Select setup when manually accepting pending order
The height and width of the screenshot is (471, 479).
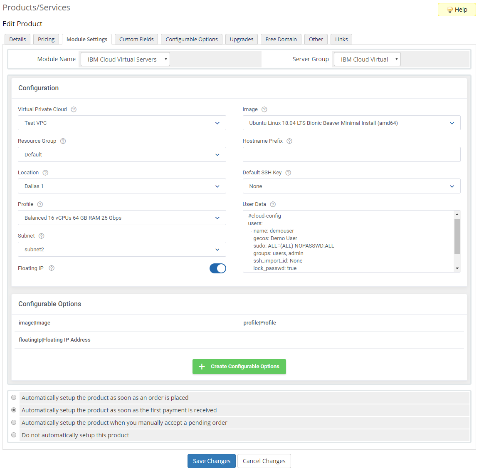pos(14,422)
